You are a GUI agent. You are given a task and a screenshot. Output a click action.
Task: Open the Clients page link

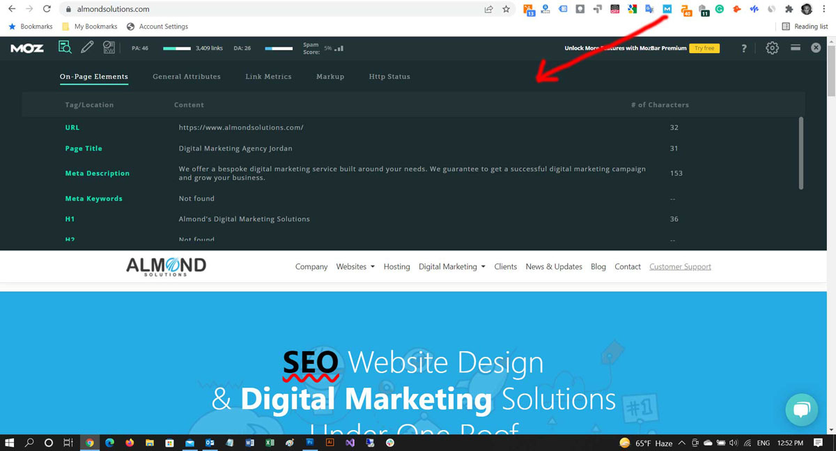click(506, 266)
